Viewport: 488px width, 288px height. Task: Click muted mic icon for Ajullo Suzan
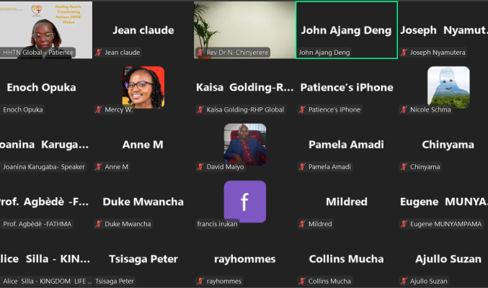pyautogui.click(x=404, y=281)
